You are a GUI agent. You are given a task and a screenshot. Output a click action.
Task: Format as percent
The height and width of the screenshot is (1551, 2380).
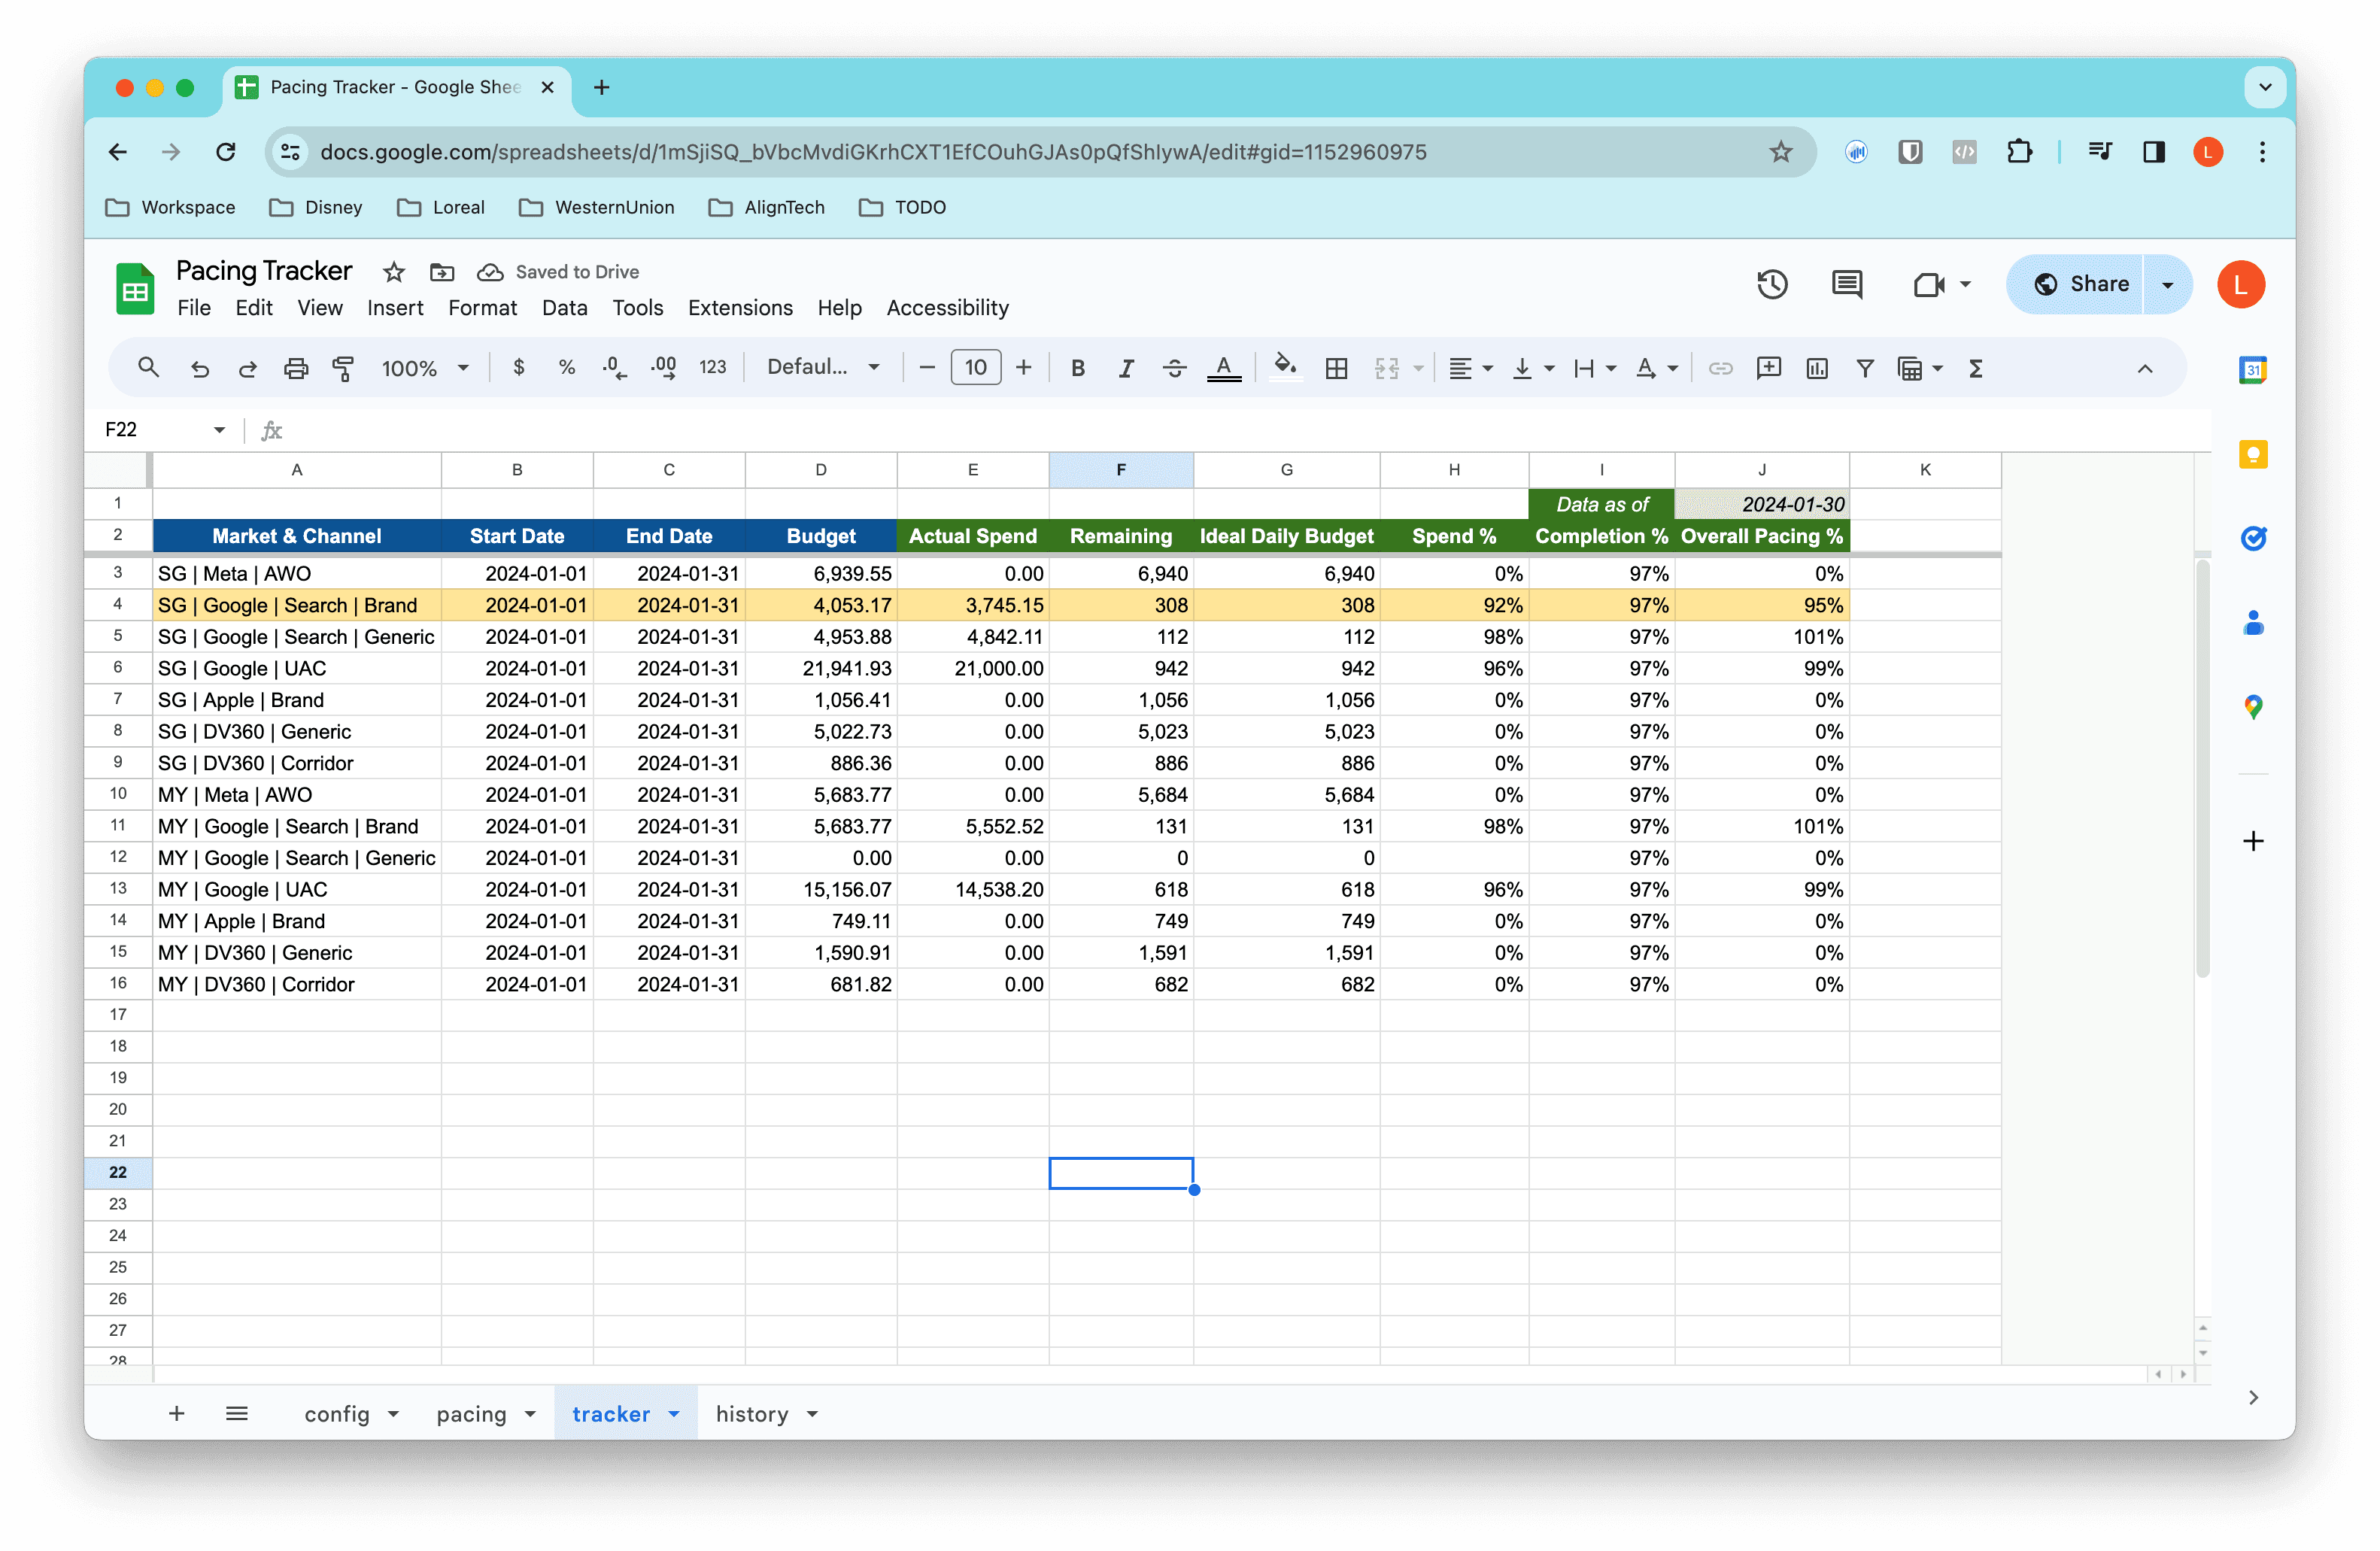(567, 368)
